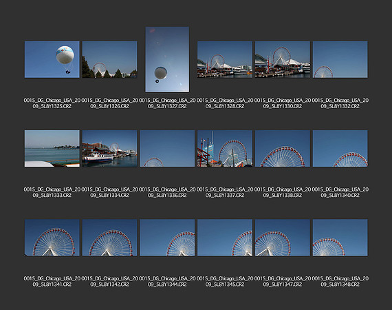Click filename ending SL8Y1341.CR2
Viewport: 392px width, 310px height.
pyautogui.click(x=52, y=282)
